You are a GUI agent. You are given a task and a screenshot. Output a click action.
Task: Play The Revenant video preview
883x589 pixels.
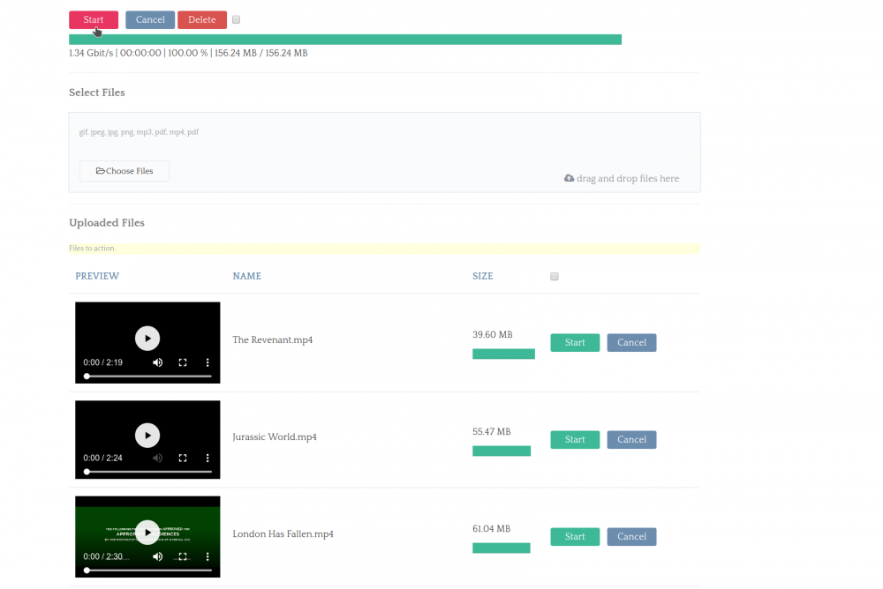tap(147, 338)
